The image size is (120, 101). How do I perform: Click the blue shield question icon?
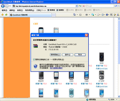[x=35, y=66]
